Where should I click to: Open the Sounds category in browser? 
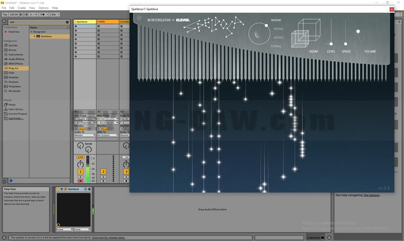pos(12,46)
